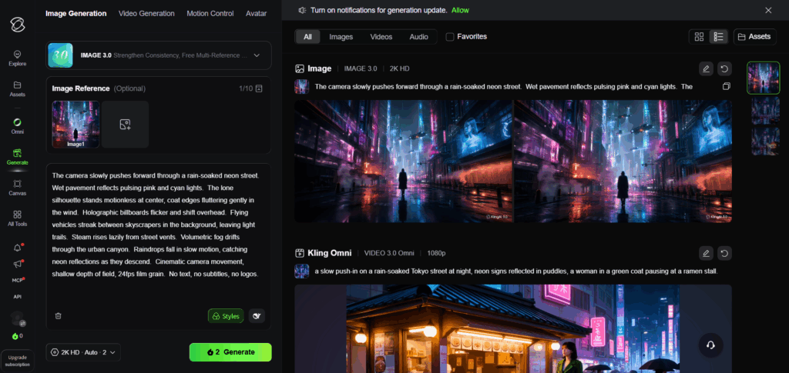This screenshot has height=373, width=789.
Task: Click the green Generate button
Action: point(230,352)
